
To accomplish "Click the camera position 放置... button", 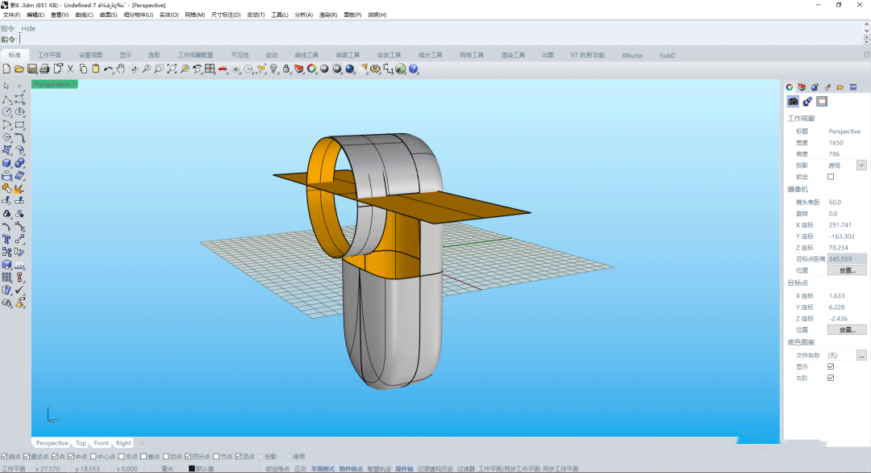I will pyautogui.click(x=847, y=270).
